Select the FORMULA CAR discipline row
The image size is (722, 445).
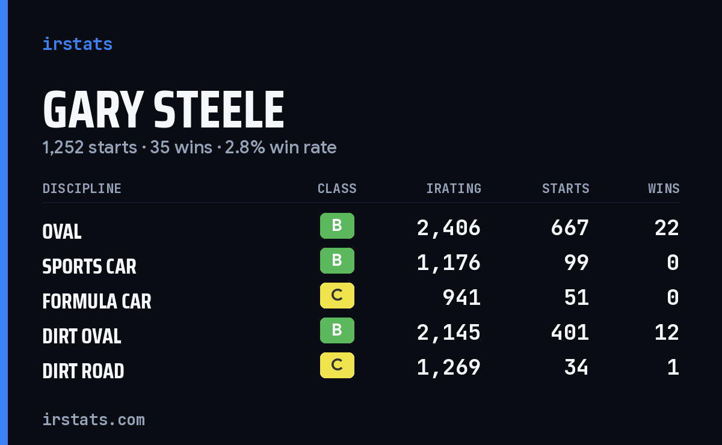coord(361,298)
